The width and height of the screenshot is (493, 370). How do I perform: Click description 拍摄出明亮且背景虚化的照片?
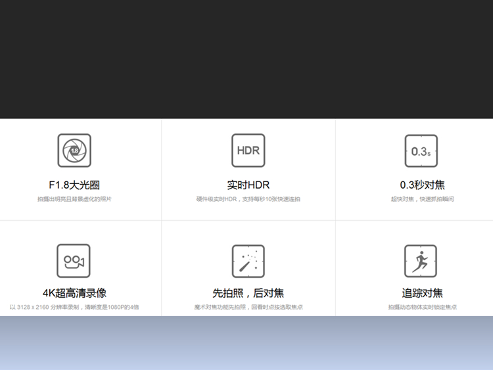pyautogui.click(x=74, y=198)
